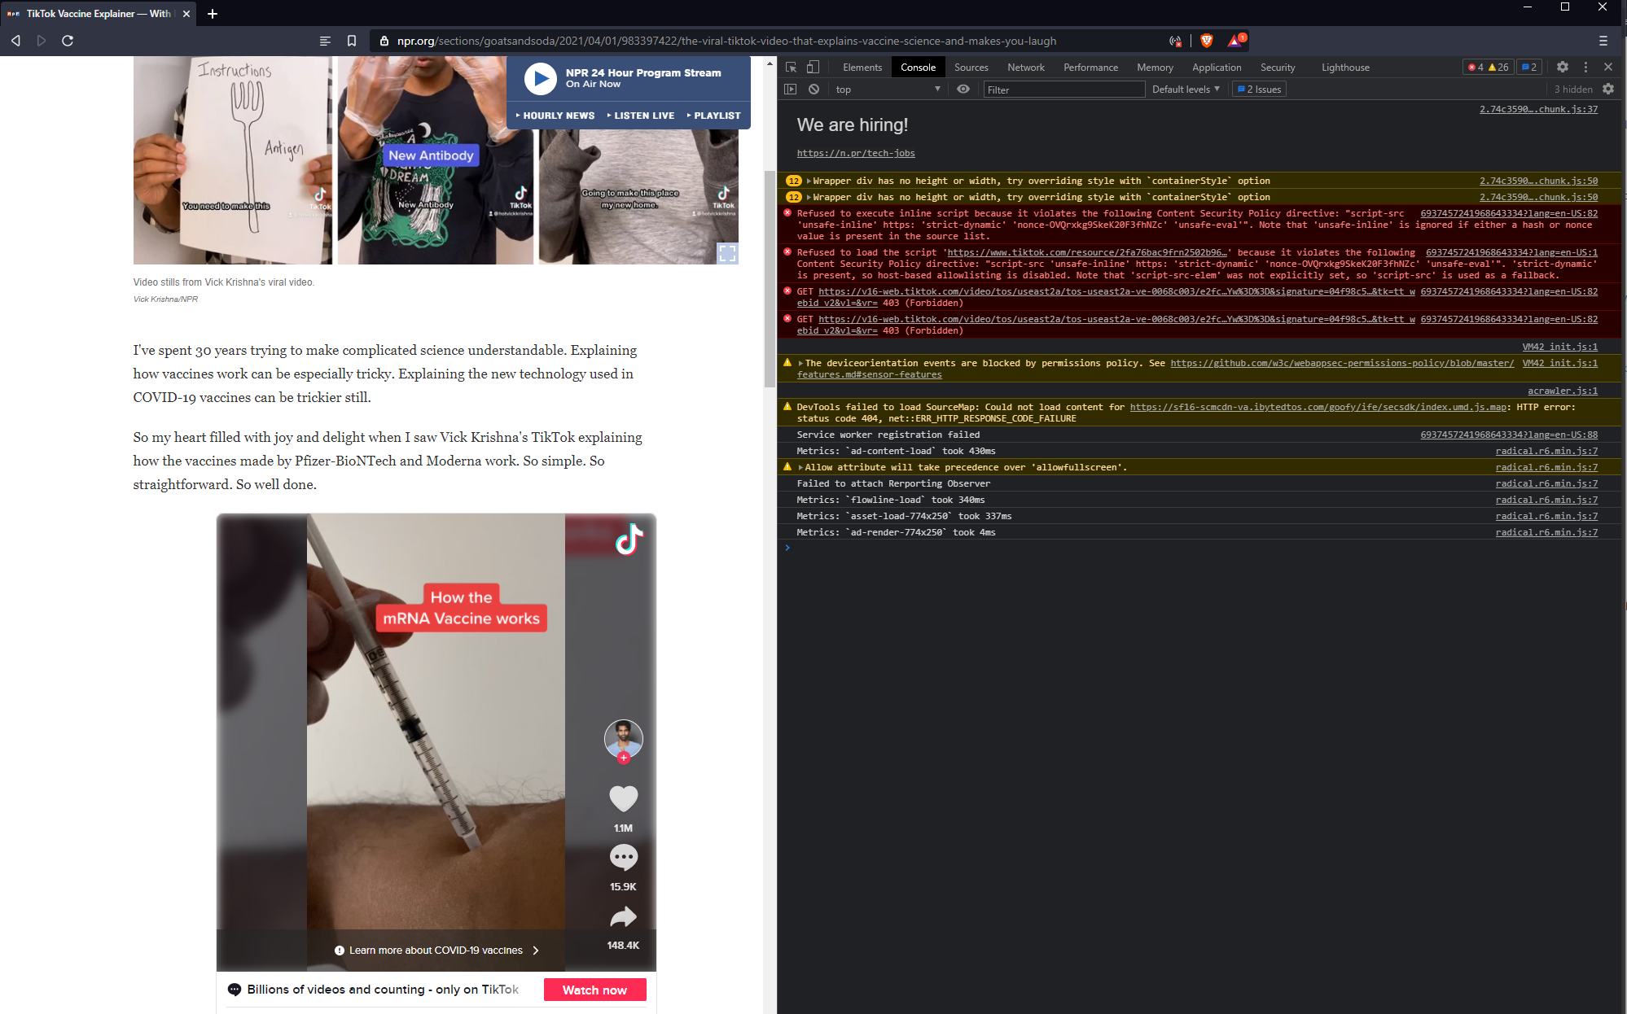
Task: Go back to the previous page
Action: click(15, 41)
